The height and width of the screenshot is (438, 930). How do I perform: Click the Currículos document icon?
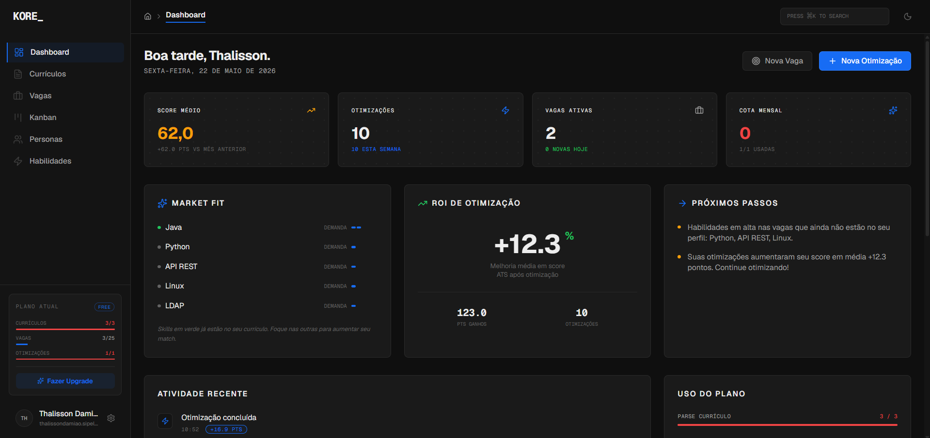pyautogui.click(x=18, y=74)
